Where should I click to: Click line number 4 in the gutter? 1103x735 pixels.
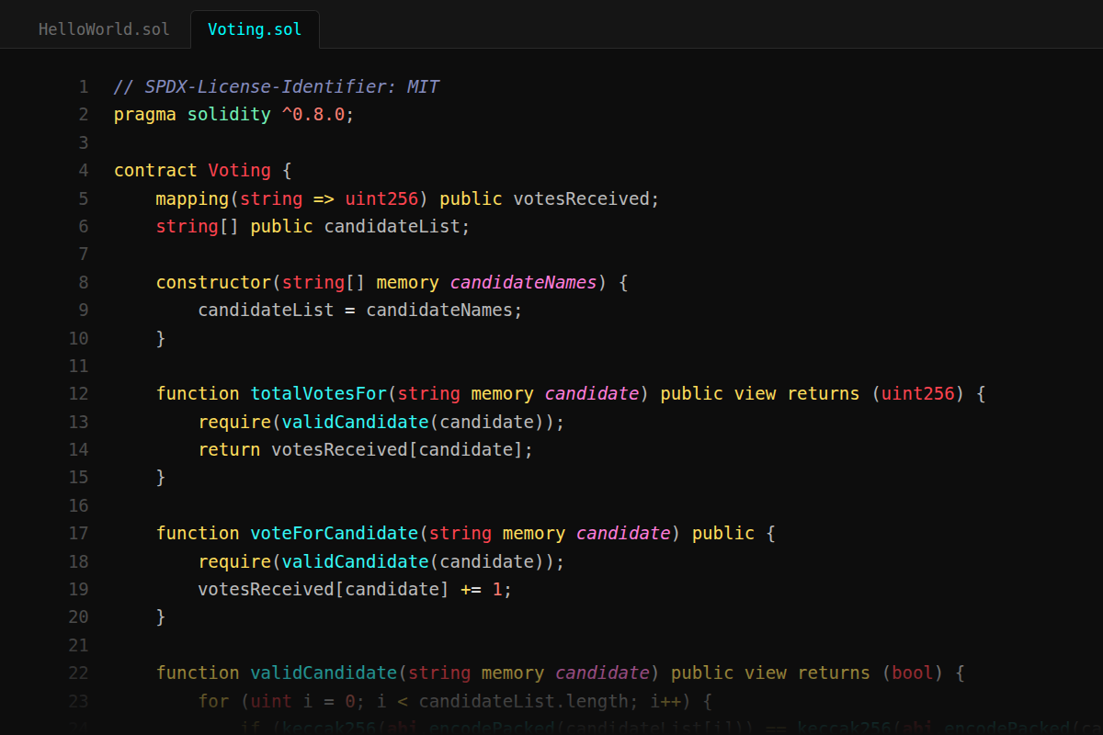[84, 171]
